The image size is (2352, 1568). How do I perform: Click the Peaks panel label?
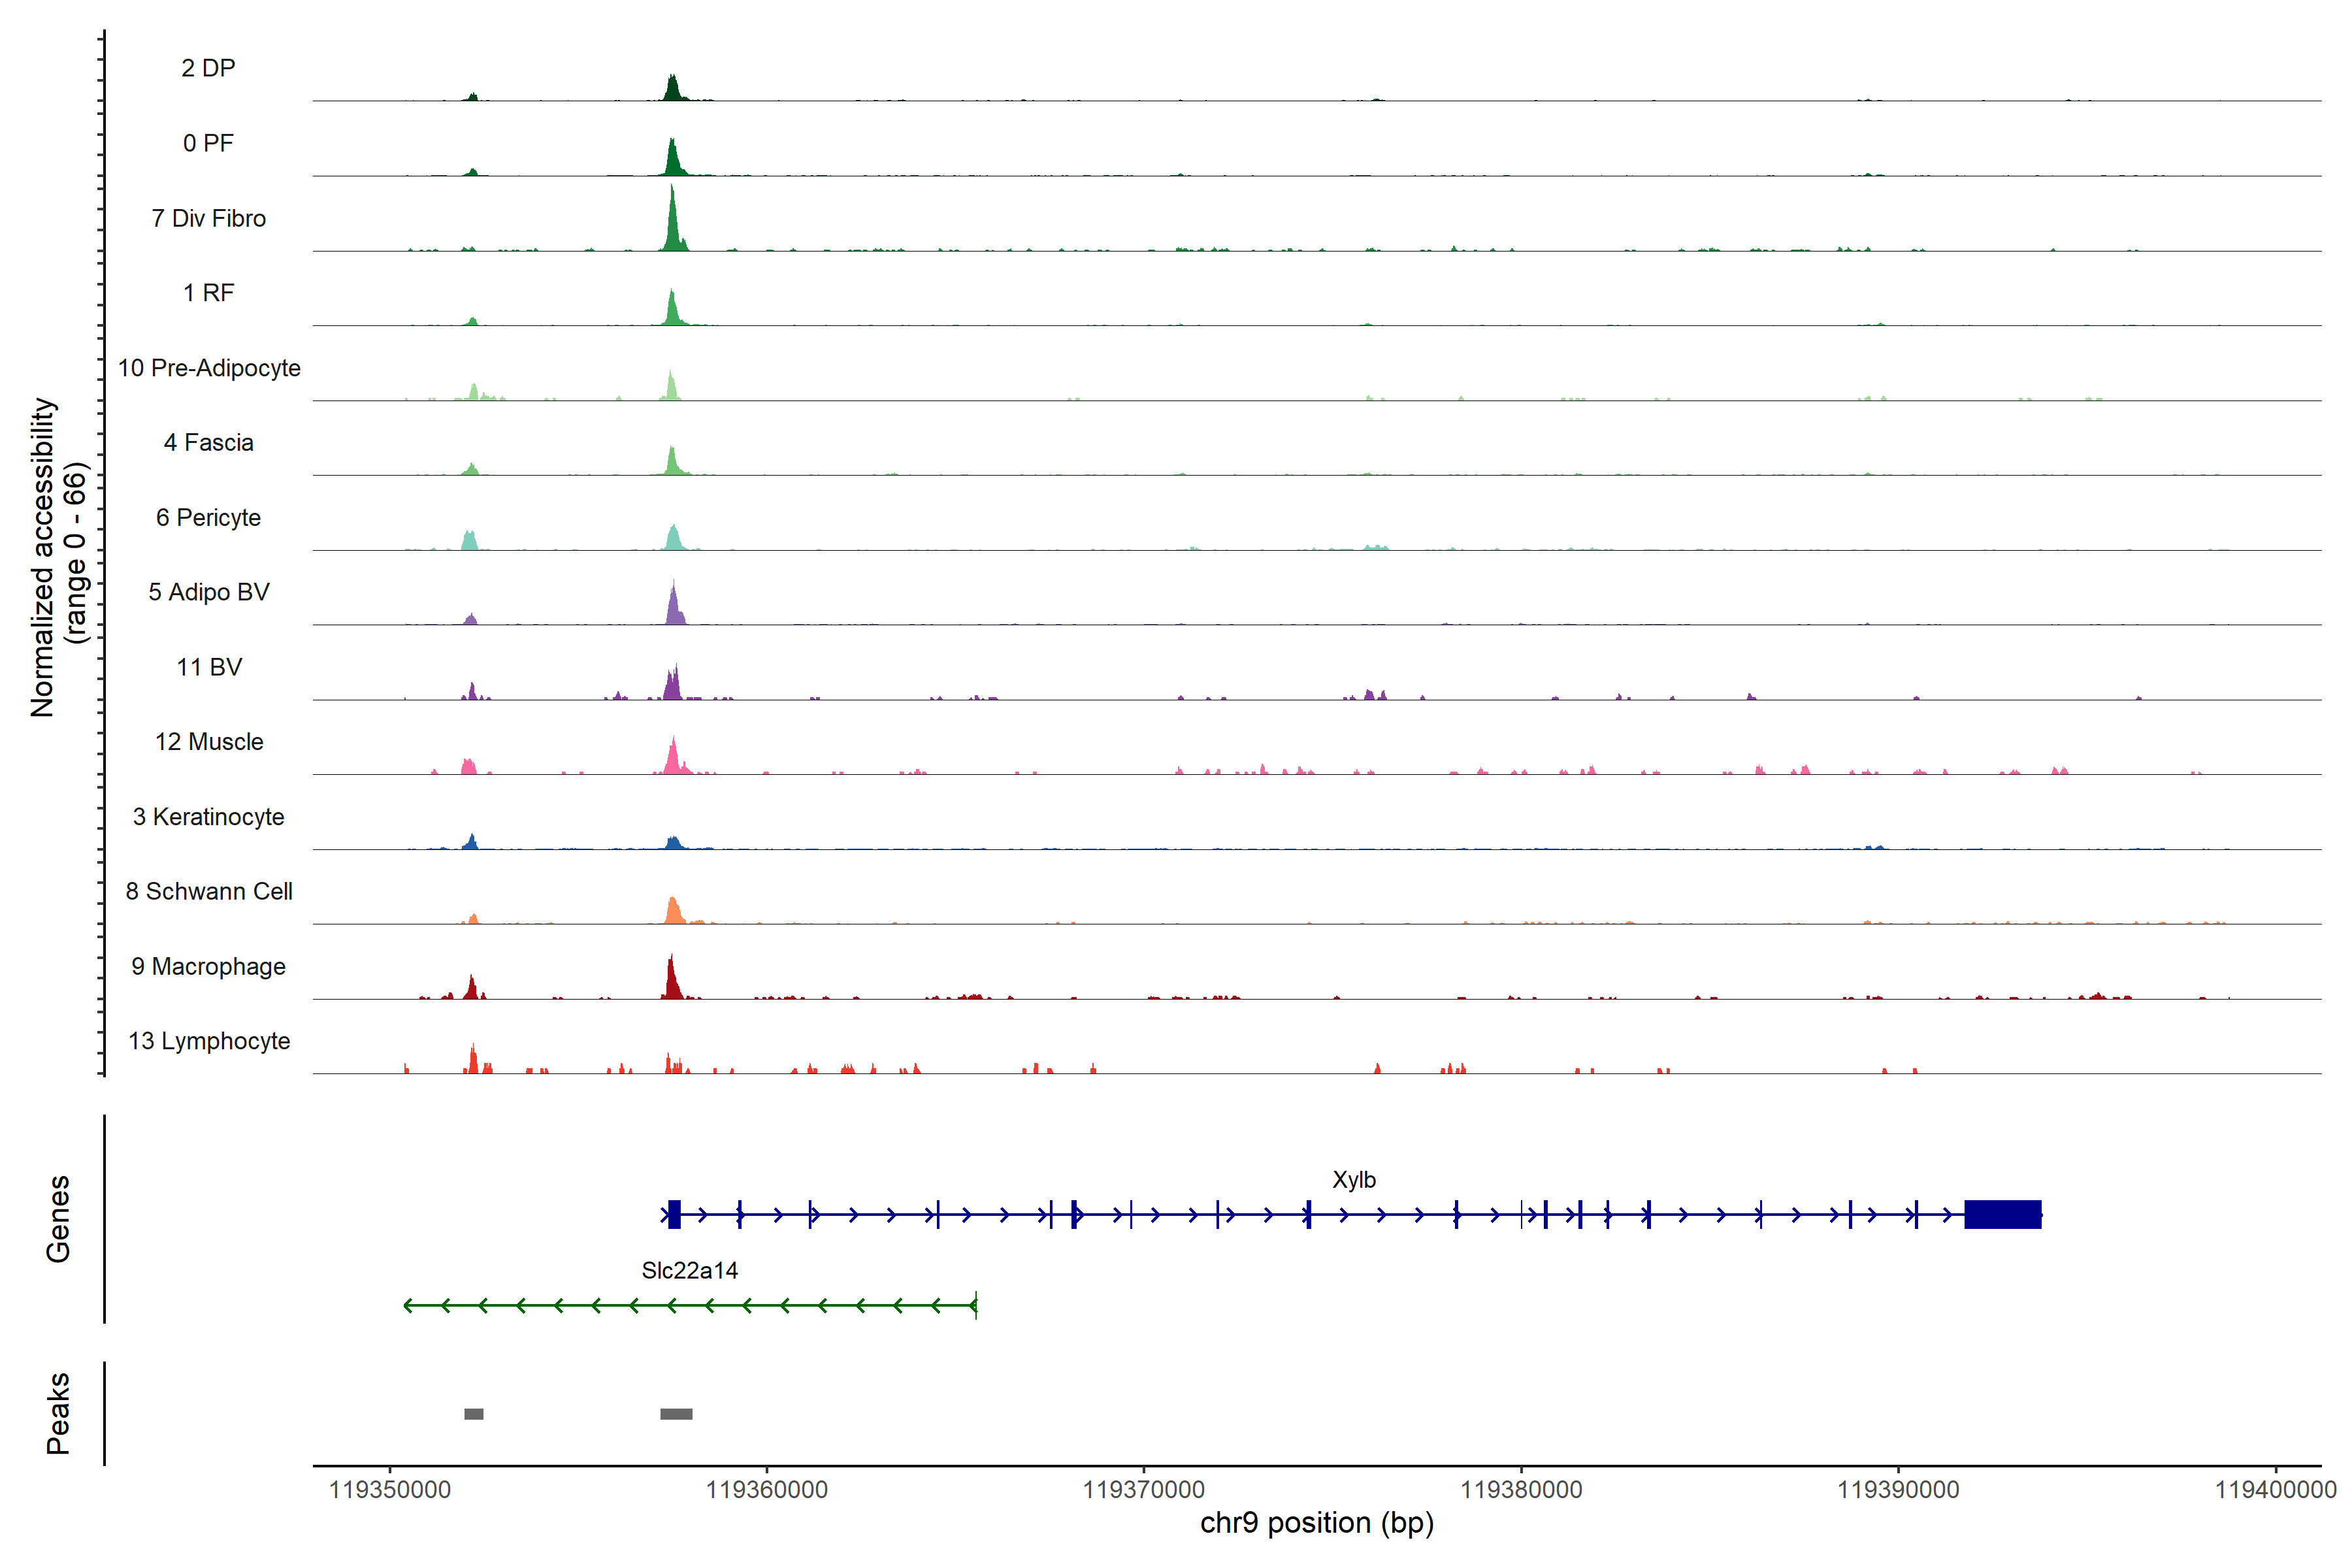(x=58, y=1413)
